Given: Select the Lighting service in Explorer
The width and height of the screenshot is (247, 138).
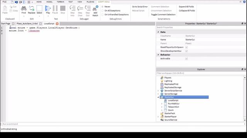Looking at the screenshot, I should 168,81.
